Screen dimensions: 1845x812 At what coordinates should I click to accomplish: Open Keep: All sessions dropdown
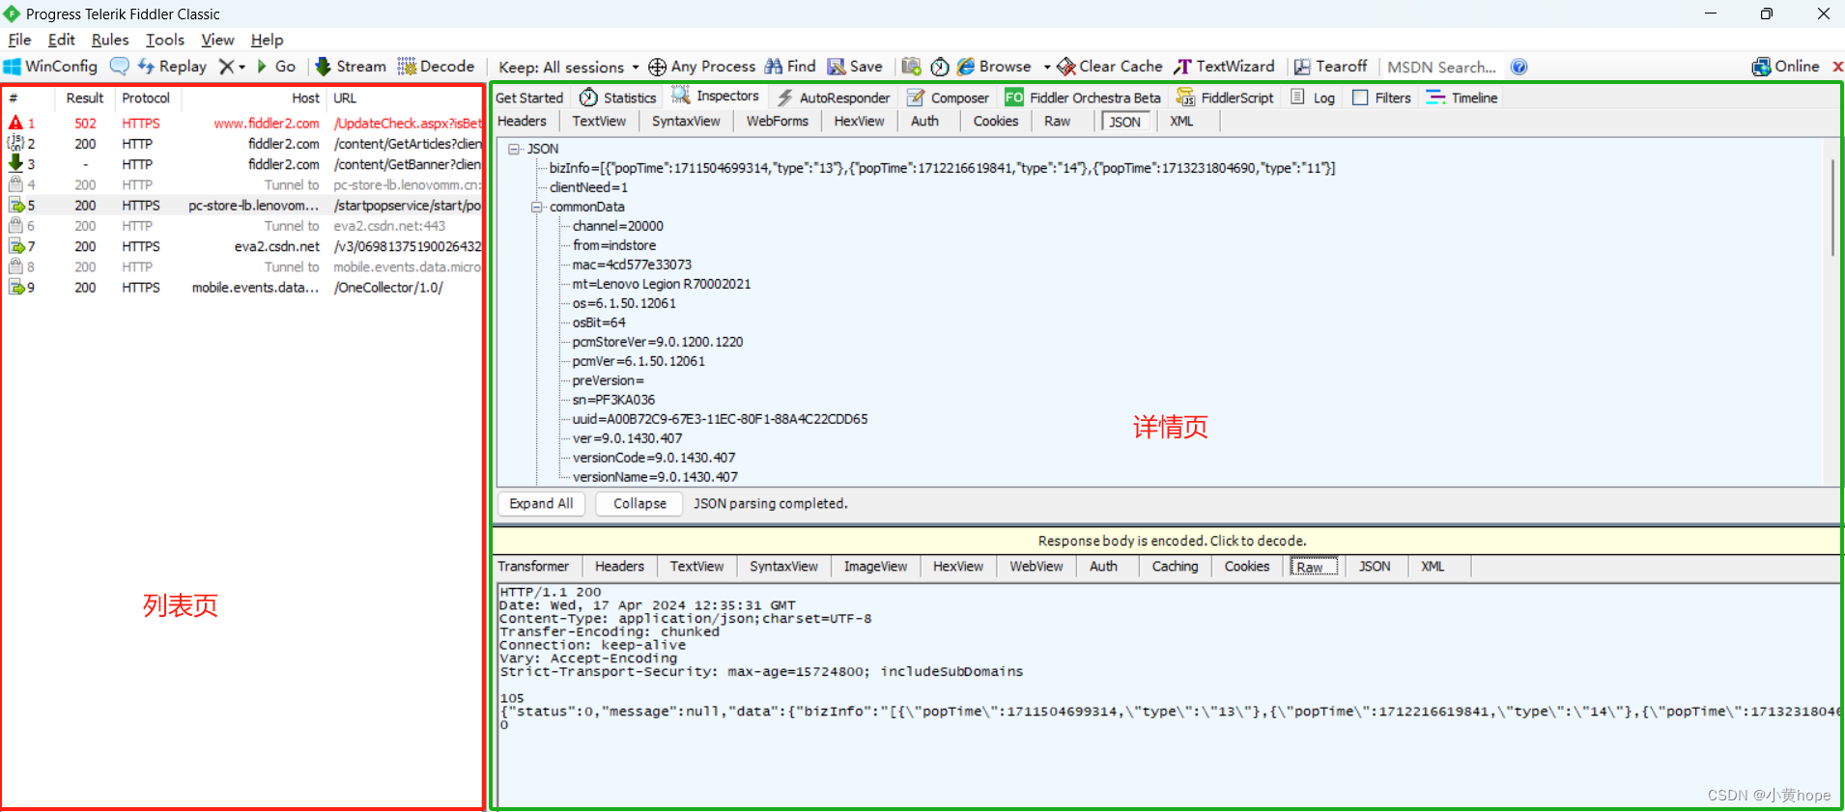[x=569, y=67]
